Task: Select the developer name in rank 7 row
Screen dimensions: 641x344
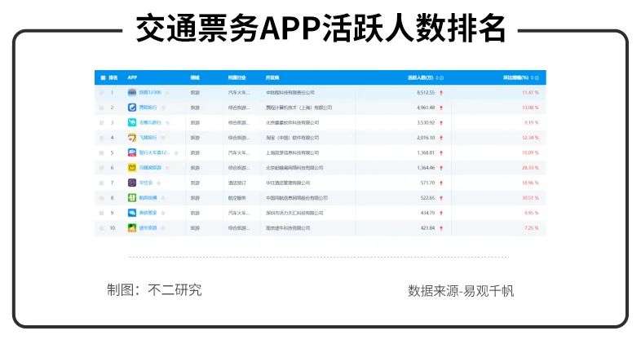Action: [x=288, y=183]
